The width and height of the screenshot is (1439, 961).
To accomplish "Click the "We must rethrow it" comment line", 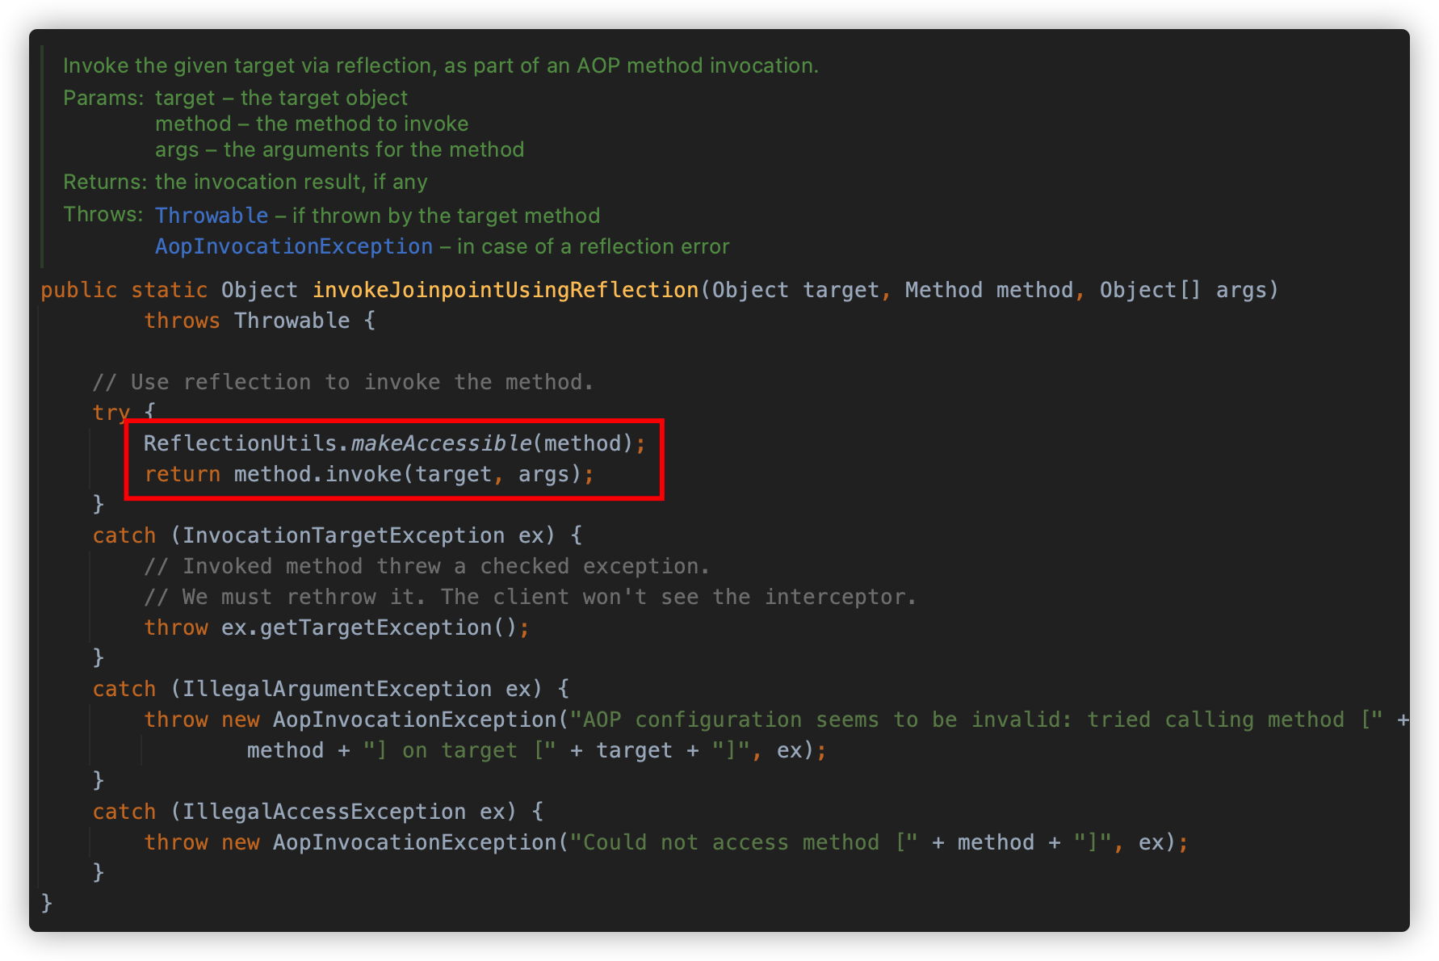I will (x=530, y=597).
